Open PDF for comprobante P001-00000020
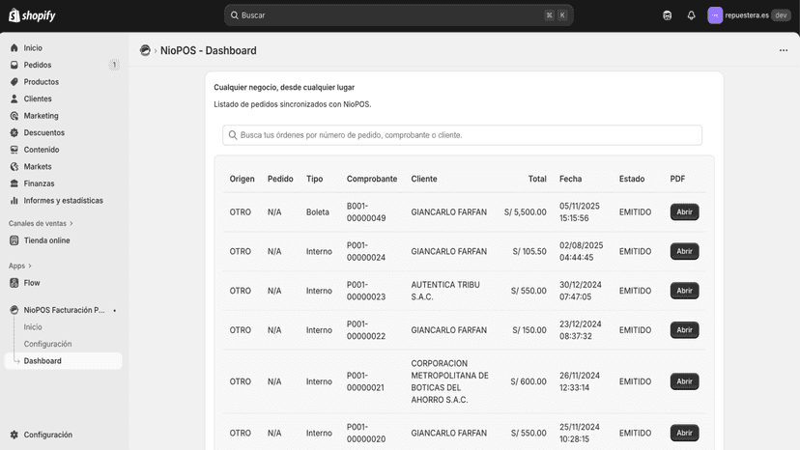Image resolution: width=800 pixels, height=450 pixels. pyautogui.click(x=684, y=433)
